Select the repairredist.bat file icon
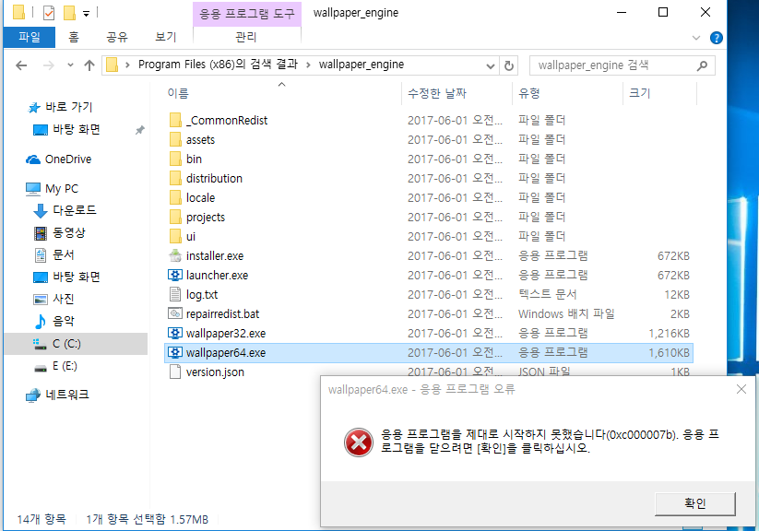 174,313
